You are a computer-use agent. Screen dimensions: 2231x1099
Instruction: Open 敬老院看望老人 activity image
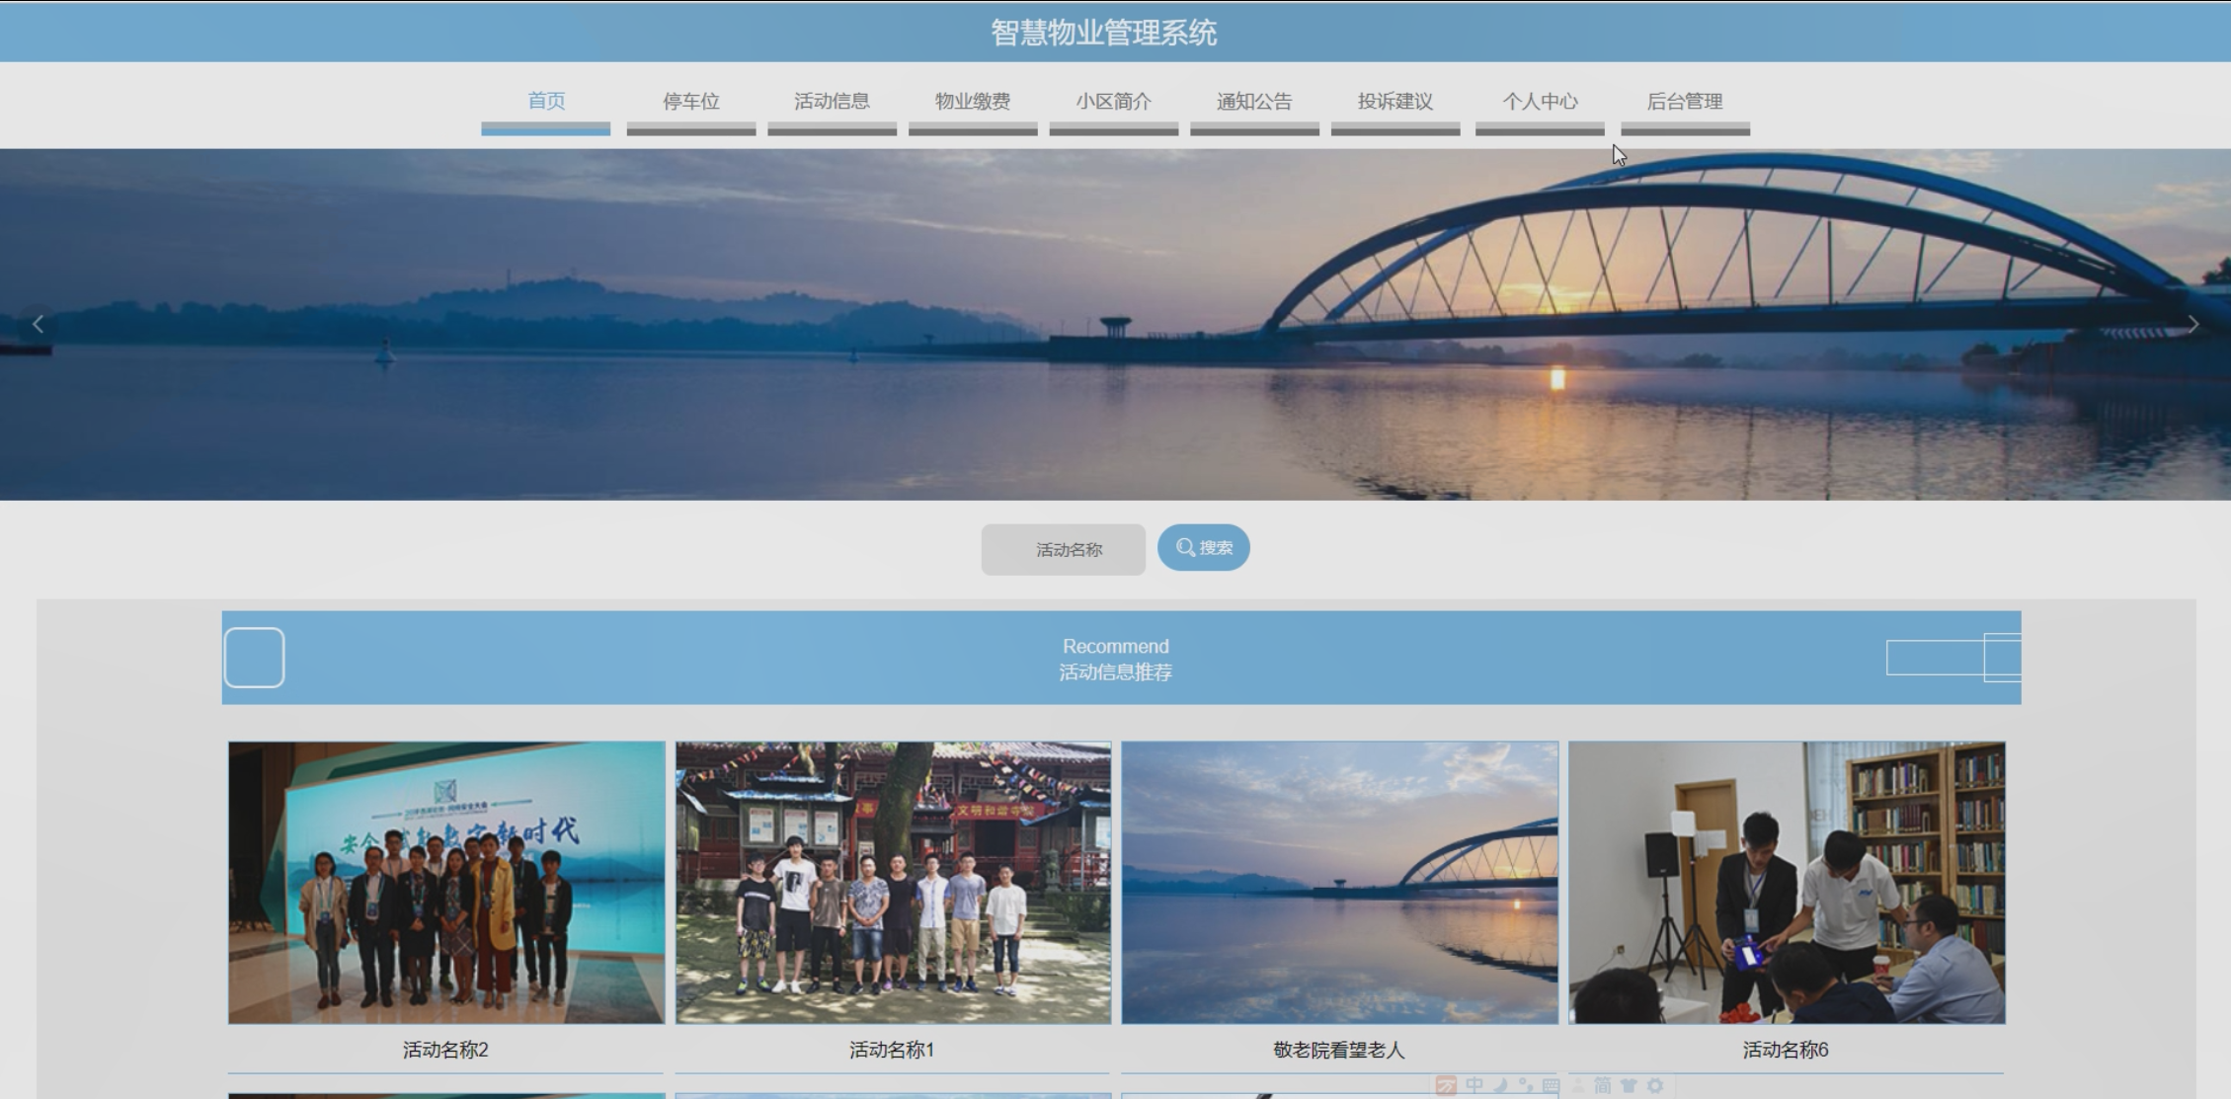click(1339, 882)
